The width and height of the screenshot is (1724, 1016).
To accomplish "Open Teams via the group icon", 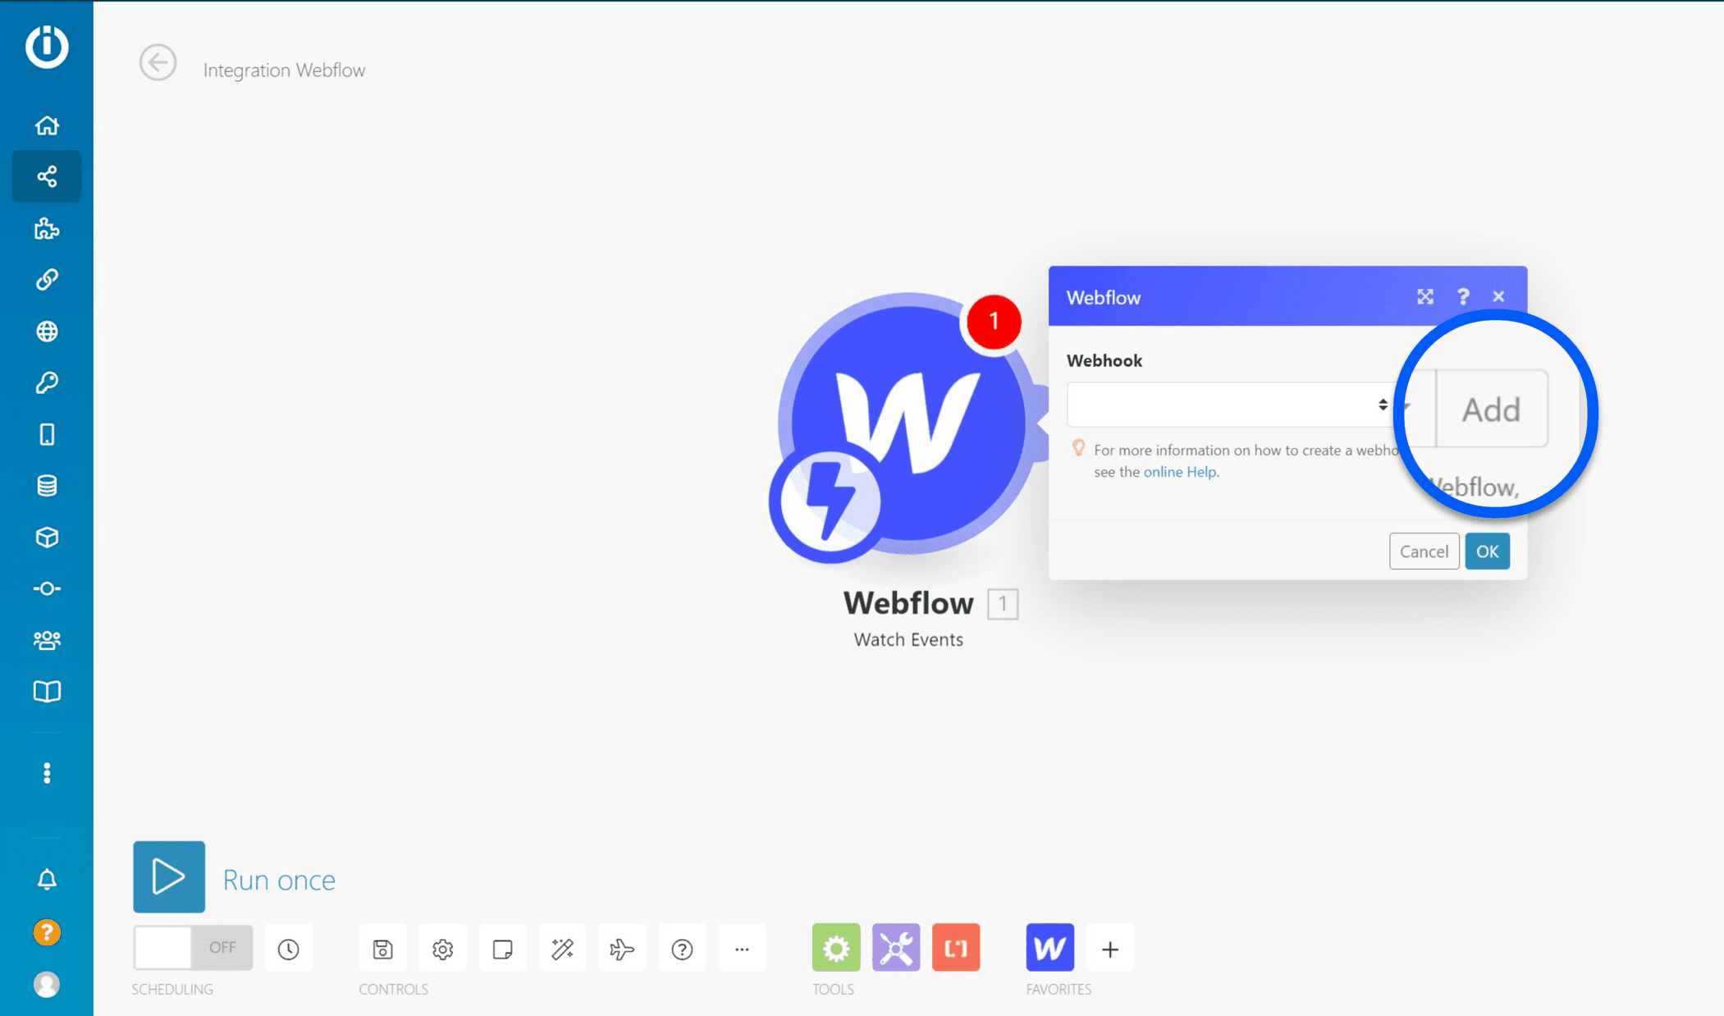I will coord(47,640).
